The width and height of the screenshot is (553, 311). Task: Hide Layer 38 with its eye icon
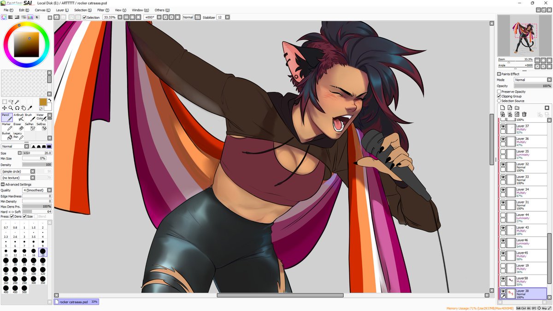[503, 291]
